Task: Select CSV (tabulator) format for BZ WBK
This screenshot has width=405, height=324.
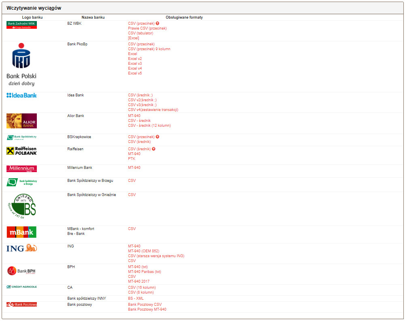Action: 141,33
